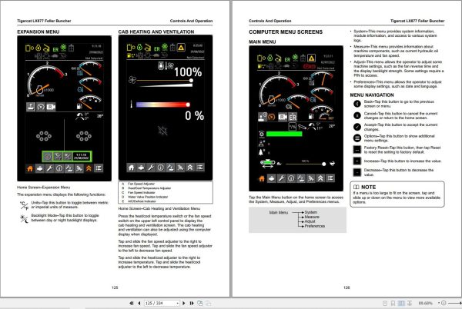The width and height of the screenshot is (462, 309).
Task: Click the Factory Reset icon
Action: pos(357,150)
